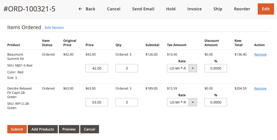Open tax Rate dropdown for Deirdre Capri
277x140 pixels.
[182, 102]
